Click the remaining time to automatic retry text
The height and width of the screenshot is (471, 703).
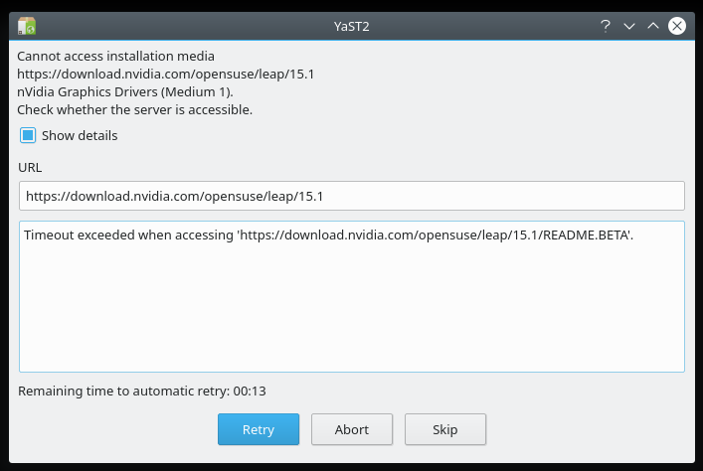point(142,391)
